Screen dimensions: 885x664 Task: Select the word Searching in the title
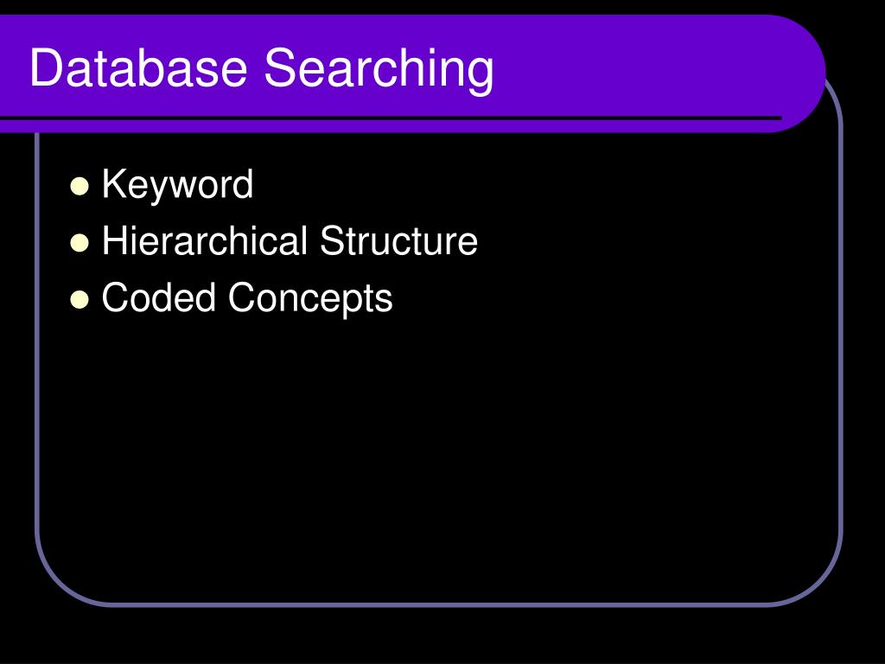point(379,70)
